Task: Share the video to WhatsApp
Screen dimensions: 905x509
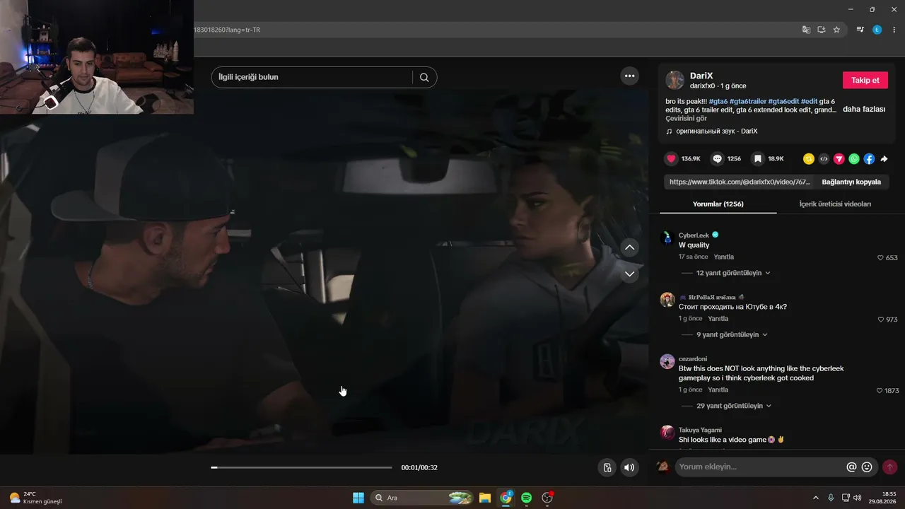Action: point(854,159)
